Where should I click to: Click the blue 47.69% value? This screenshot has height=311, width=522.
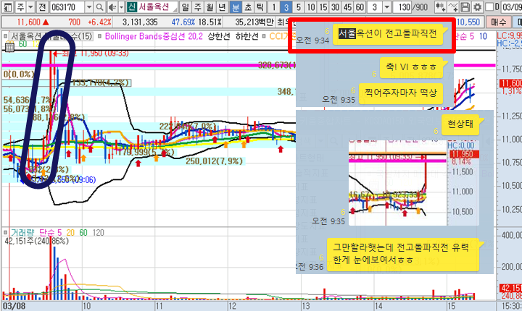coord(183,22)
